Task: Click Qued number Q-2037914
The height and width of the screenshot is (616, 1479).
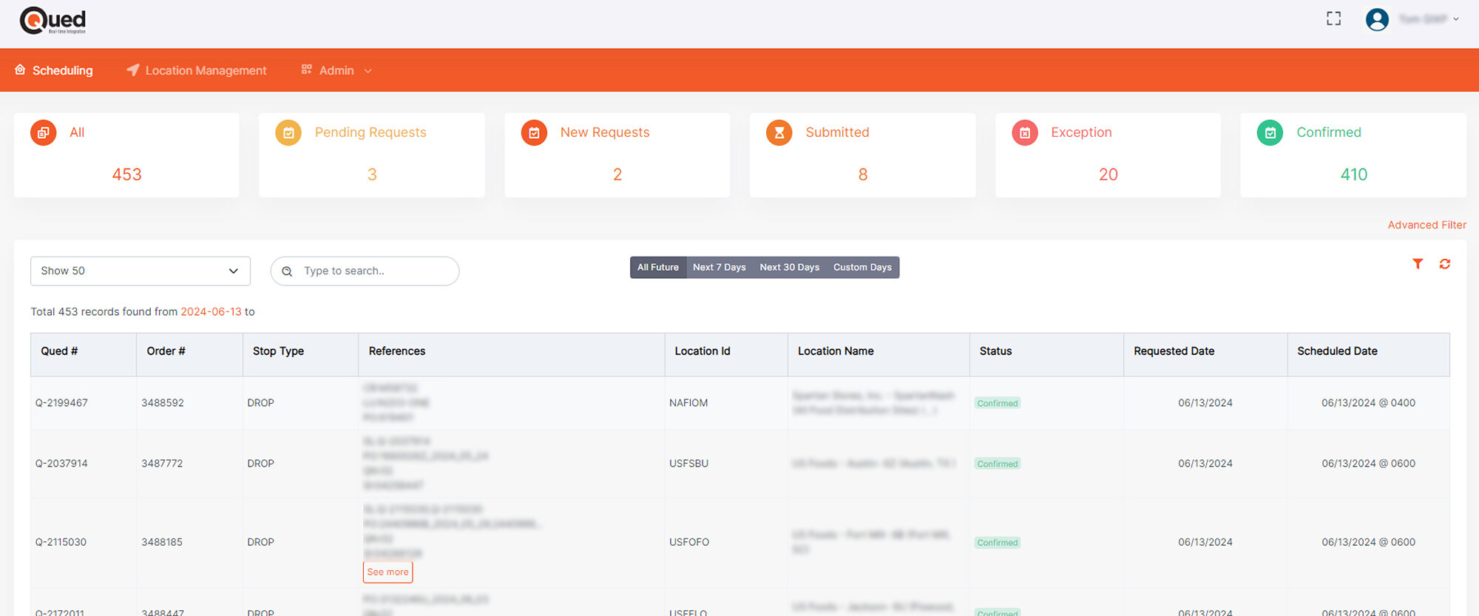Action: point(61,464)
